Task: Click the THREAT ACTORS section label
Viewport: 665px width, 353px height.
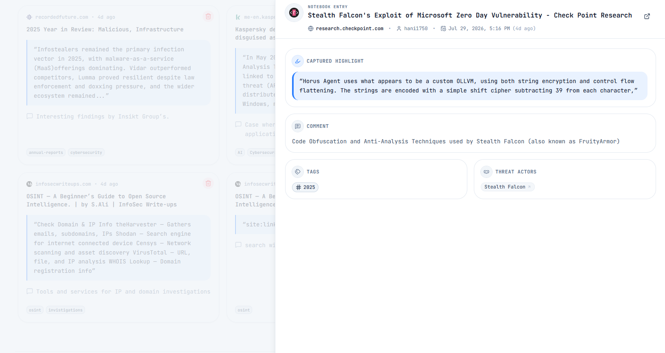Action: pyautogui.click(x=516, y=172)
